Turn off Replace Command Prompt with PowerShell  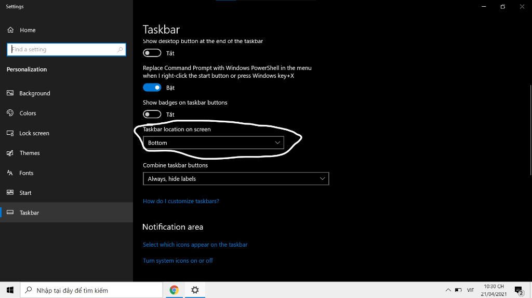(152, 88)
